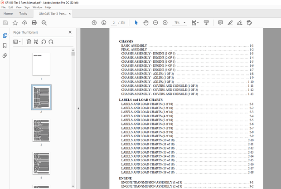The image size is (281, 189).
Task: Click the upload to cloud icon
Action: [x=24, y=23]
